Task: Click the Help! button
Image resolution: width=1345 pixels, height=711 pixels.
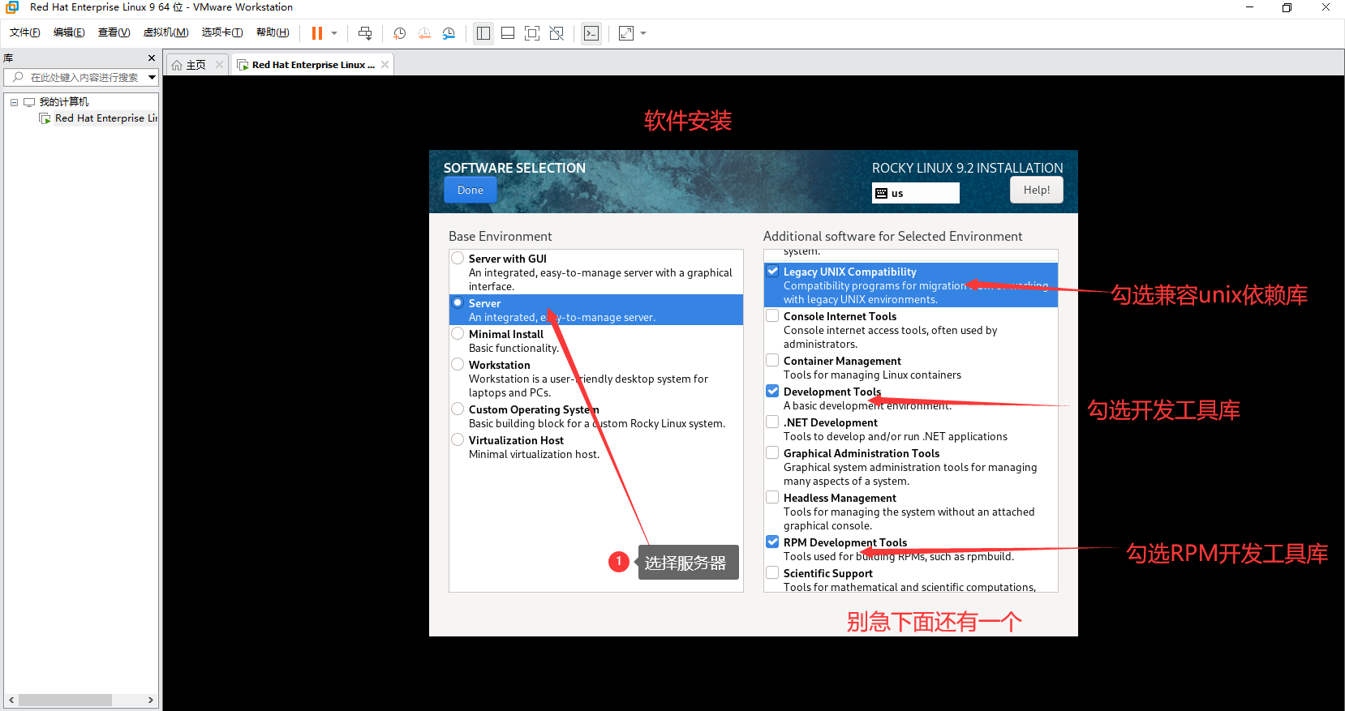Action: pyautogui.click(x=1037, y=190)
